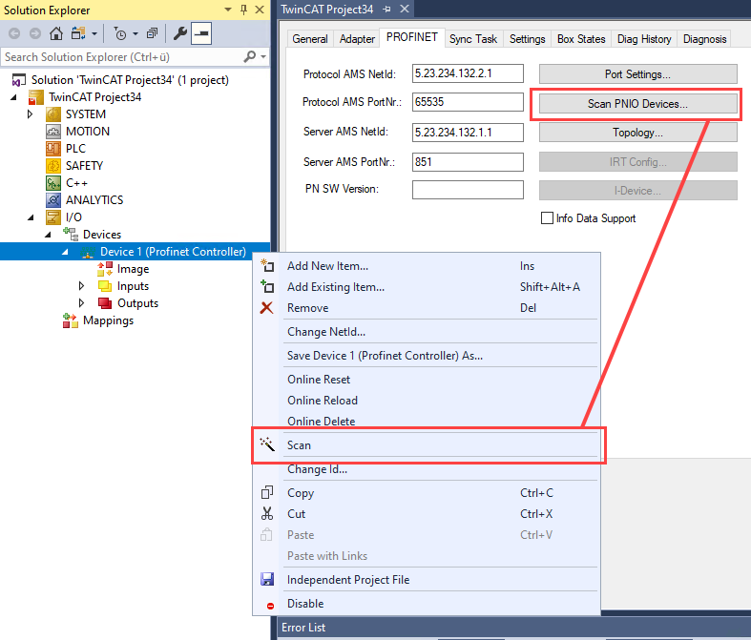The width and height of the screenshot is (751, 640).
Task: Pin the Solution Explorer panel
Action: point(242,10)
